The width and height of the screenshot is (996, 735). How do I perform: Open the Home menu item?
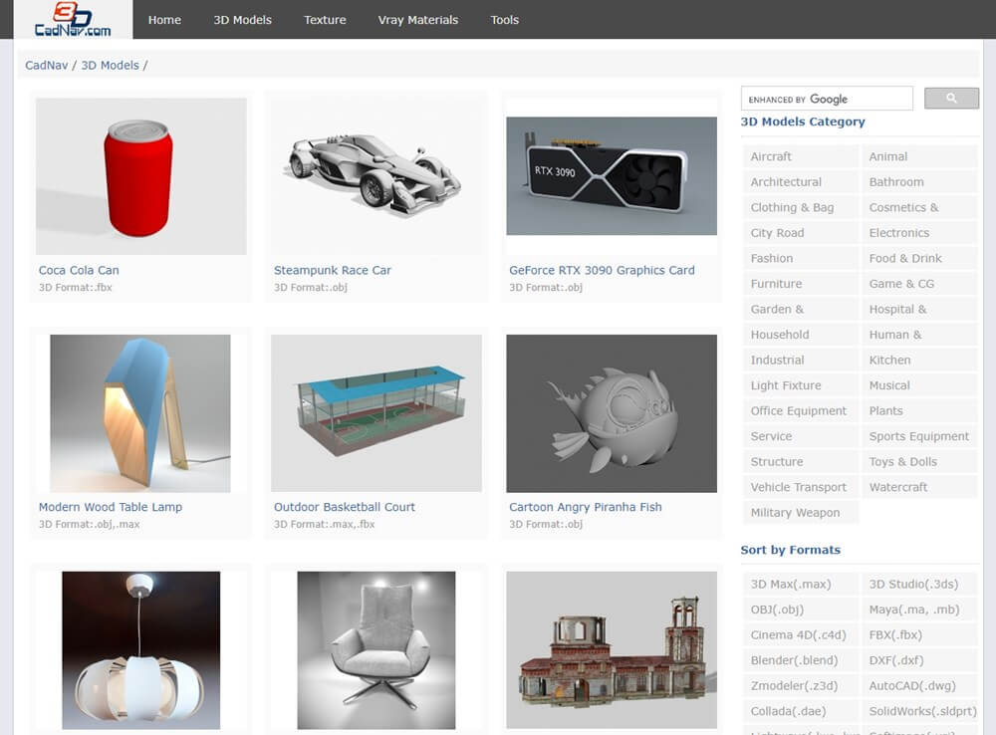tap(164, 20)
